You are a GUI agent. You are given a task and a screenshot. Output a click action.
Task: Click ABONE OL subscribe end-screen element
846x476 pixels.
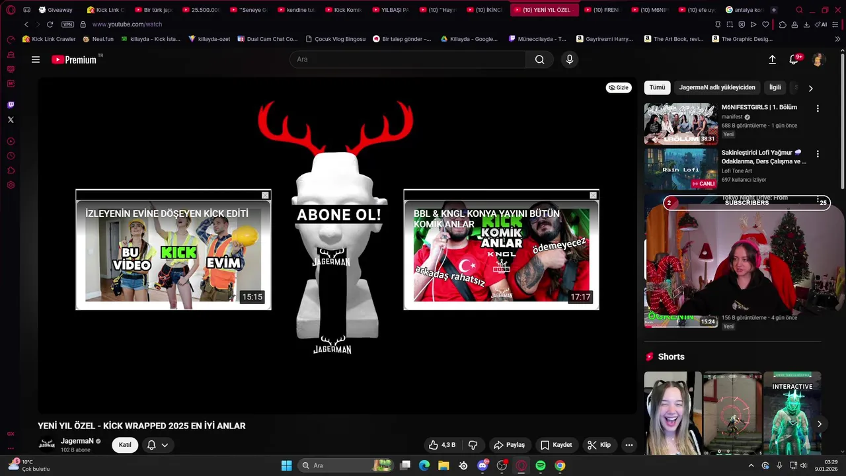(x=338, y=215)
